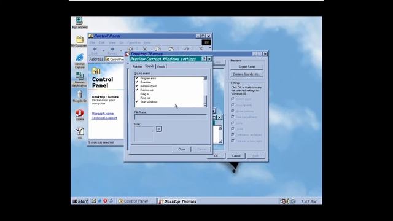Open the Technical Support link
The height and width of the screenshot is (221, 393).
coord(104,118)
